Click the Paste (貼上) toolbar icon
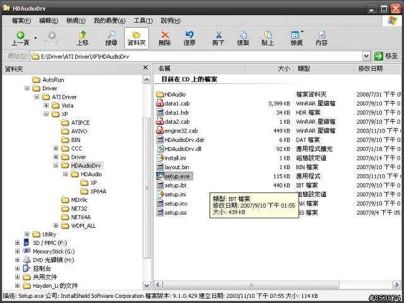 click(x=268, y=39)
